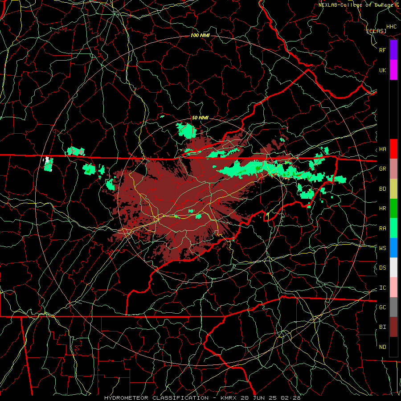Click the red HA legend color swatch
The height and width of the screenshot is (401, 401).
pos(393,149)
